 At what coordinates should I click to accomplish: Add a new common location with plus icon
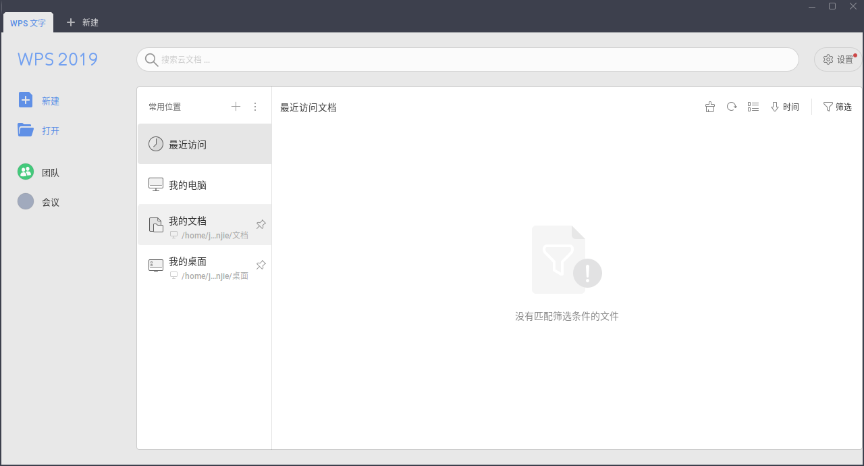click(x=236, y=106)
